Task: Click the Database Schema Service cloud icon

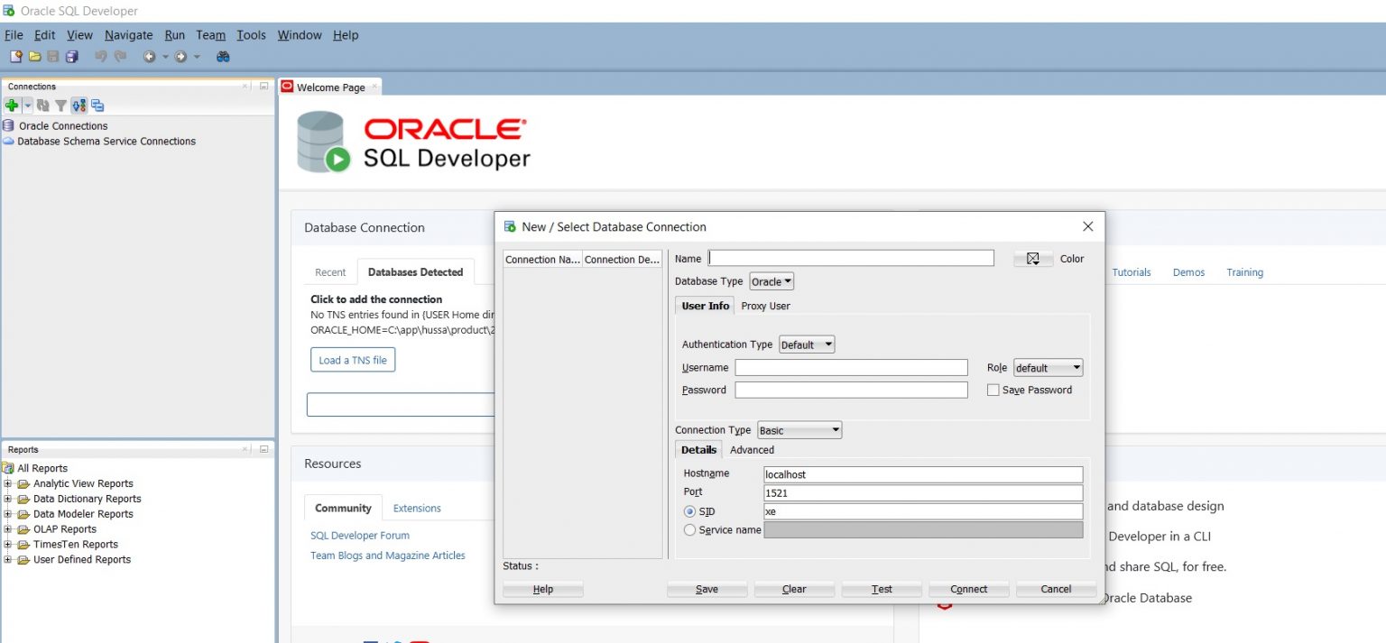Action: pyautogui.click(x=9, y=141)
